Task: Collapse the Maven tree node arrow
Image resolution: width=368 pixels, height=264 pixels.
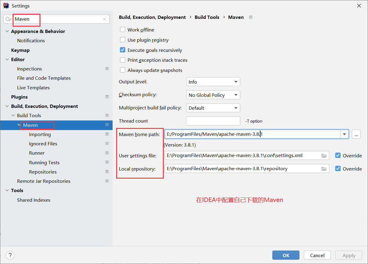Action: pyautogui.click(x=19, y=125)
